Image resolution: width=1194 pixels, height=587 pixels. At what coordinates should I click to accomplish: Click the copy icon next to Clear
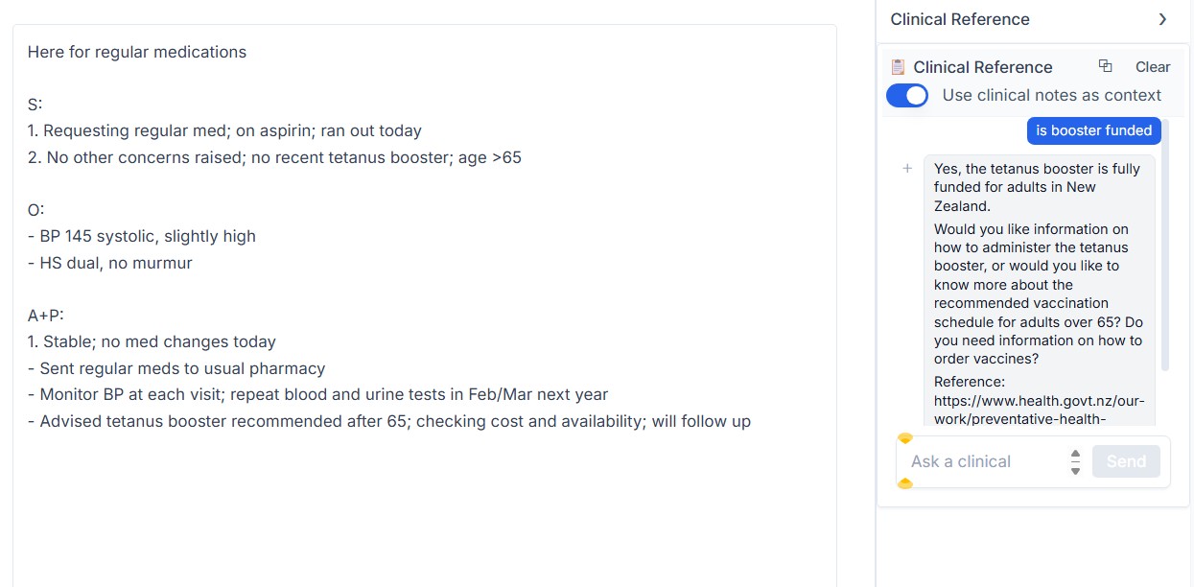click(x=1105, y=65)
